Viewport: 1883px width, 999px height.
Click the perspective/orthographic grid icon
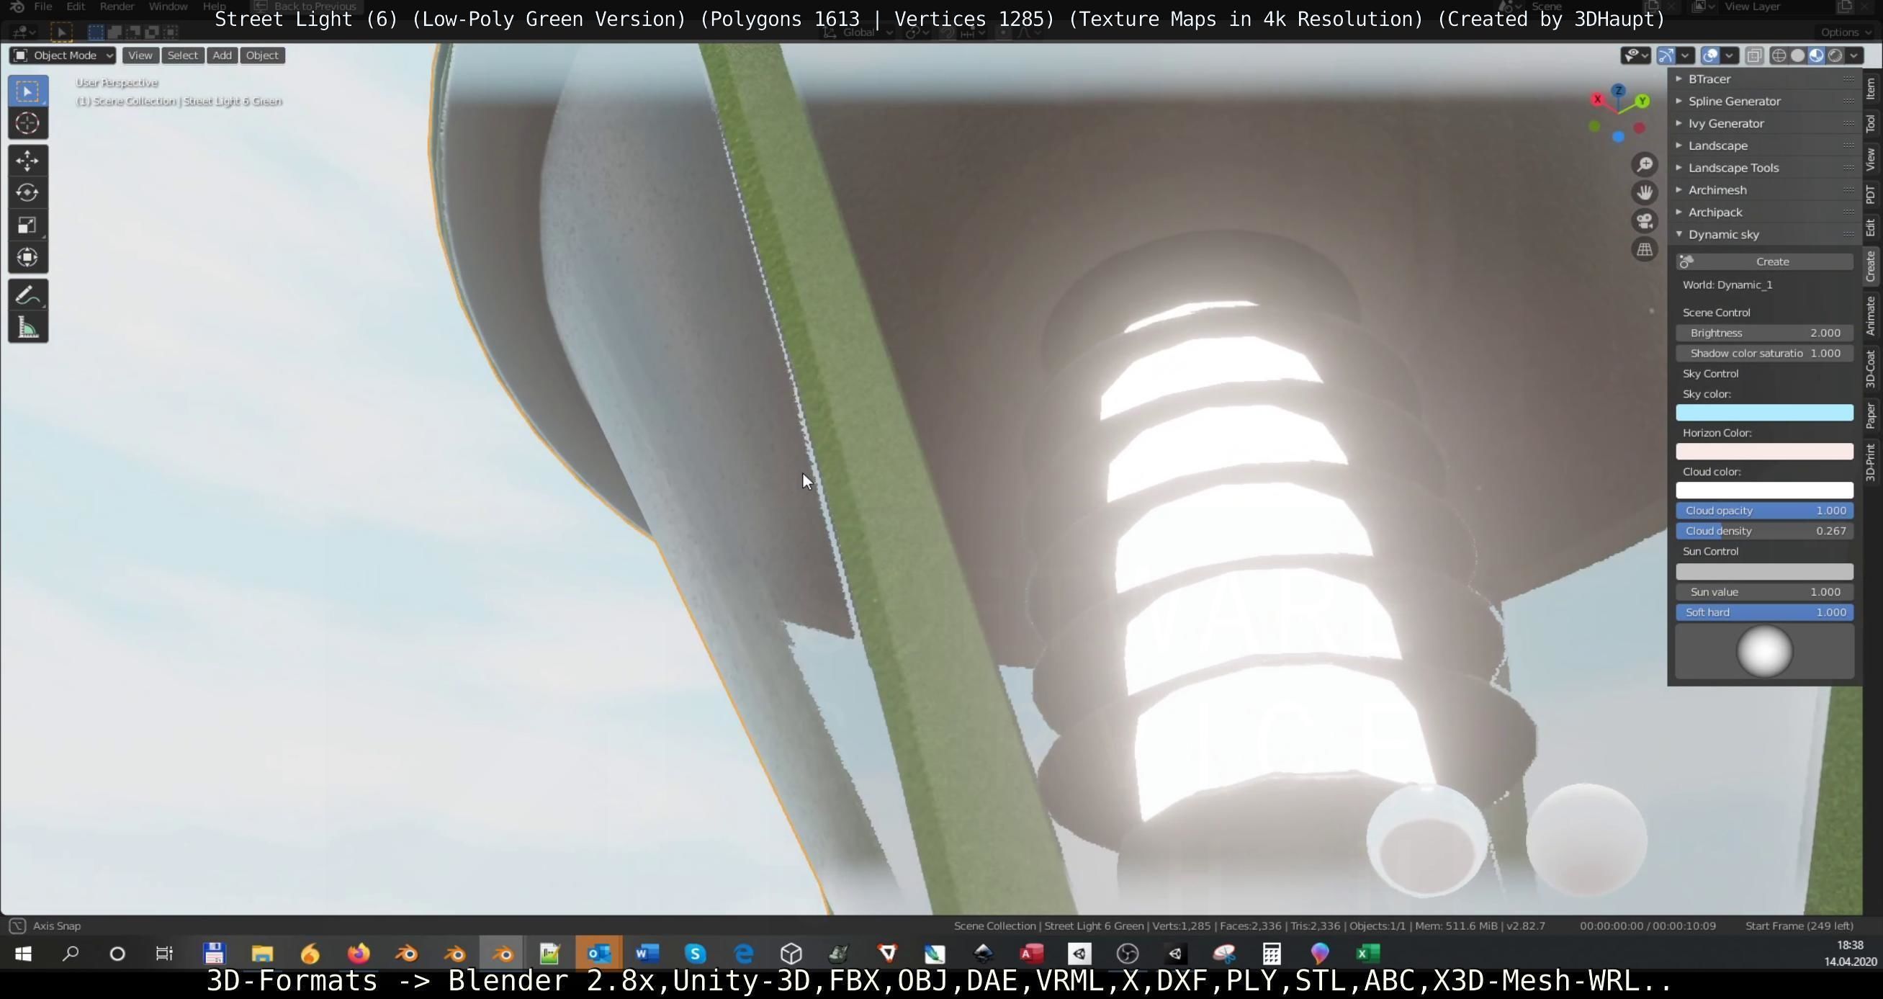[x=1645, y=249]
